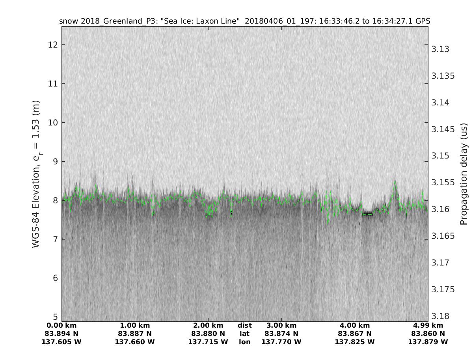Image resolution: width=473 pixels, height=354 pixels.
Task: Click the 3.155 propagation delay tick
Action: tap(443, 183)
